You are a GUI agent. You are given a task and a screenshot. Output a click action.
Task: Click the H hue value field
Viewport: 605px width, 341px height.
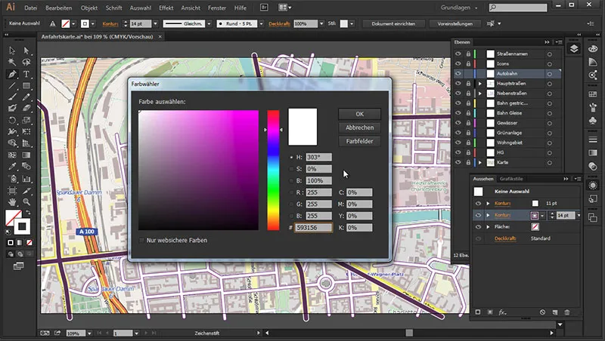pos(318,157)
